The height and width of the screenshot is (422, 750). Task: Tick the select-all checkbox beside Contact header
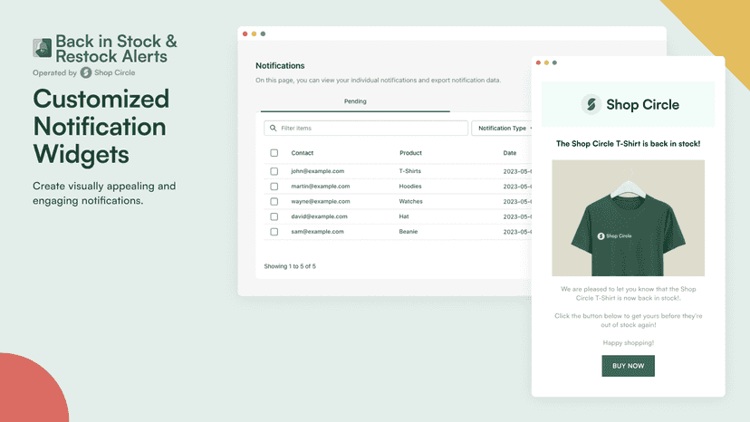coord(274,153)
